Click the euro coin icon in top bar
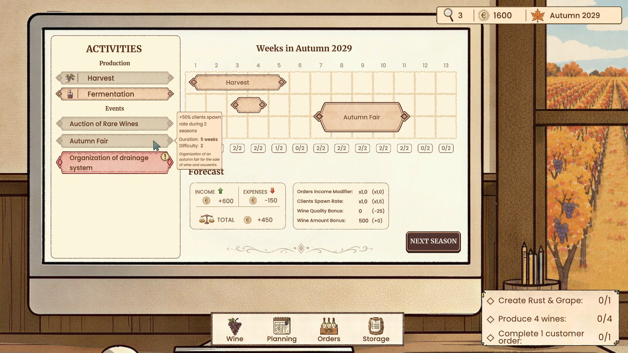 (x=483, y=15)
